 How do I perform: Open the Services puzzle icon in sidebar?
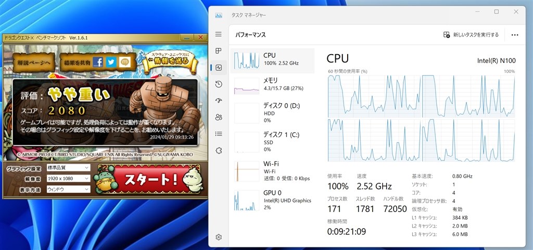pyautogui.click(x=219, y=151)
